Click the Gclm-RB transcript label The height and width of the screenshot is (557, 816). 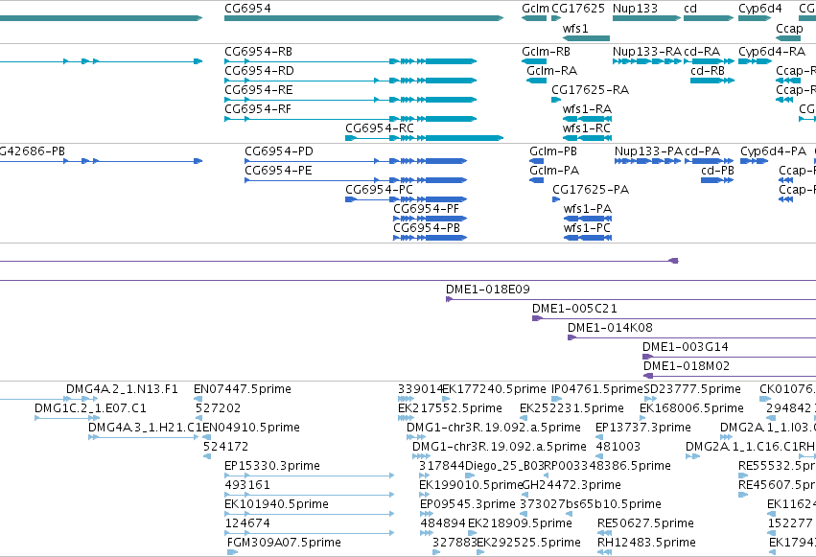[x=546, y=52]
